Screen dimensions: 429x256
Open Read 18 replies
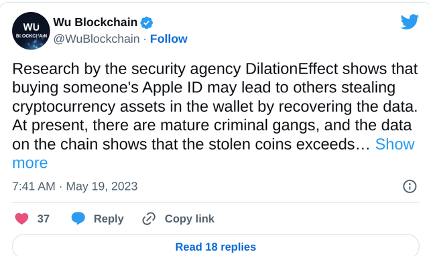(216, 247)
